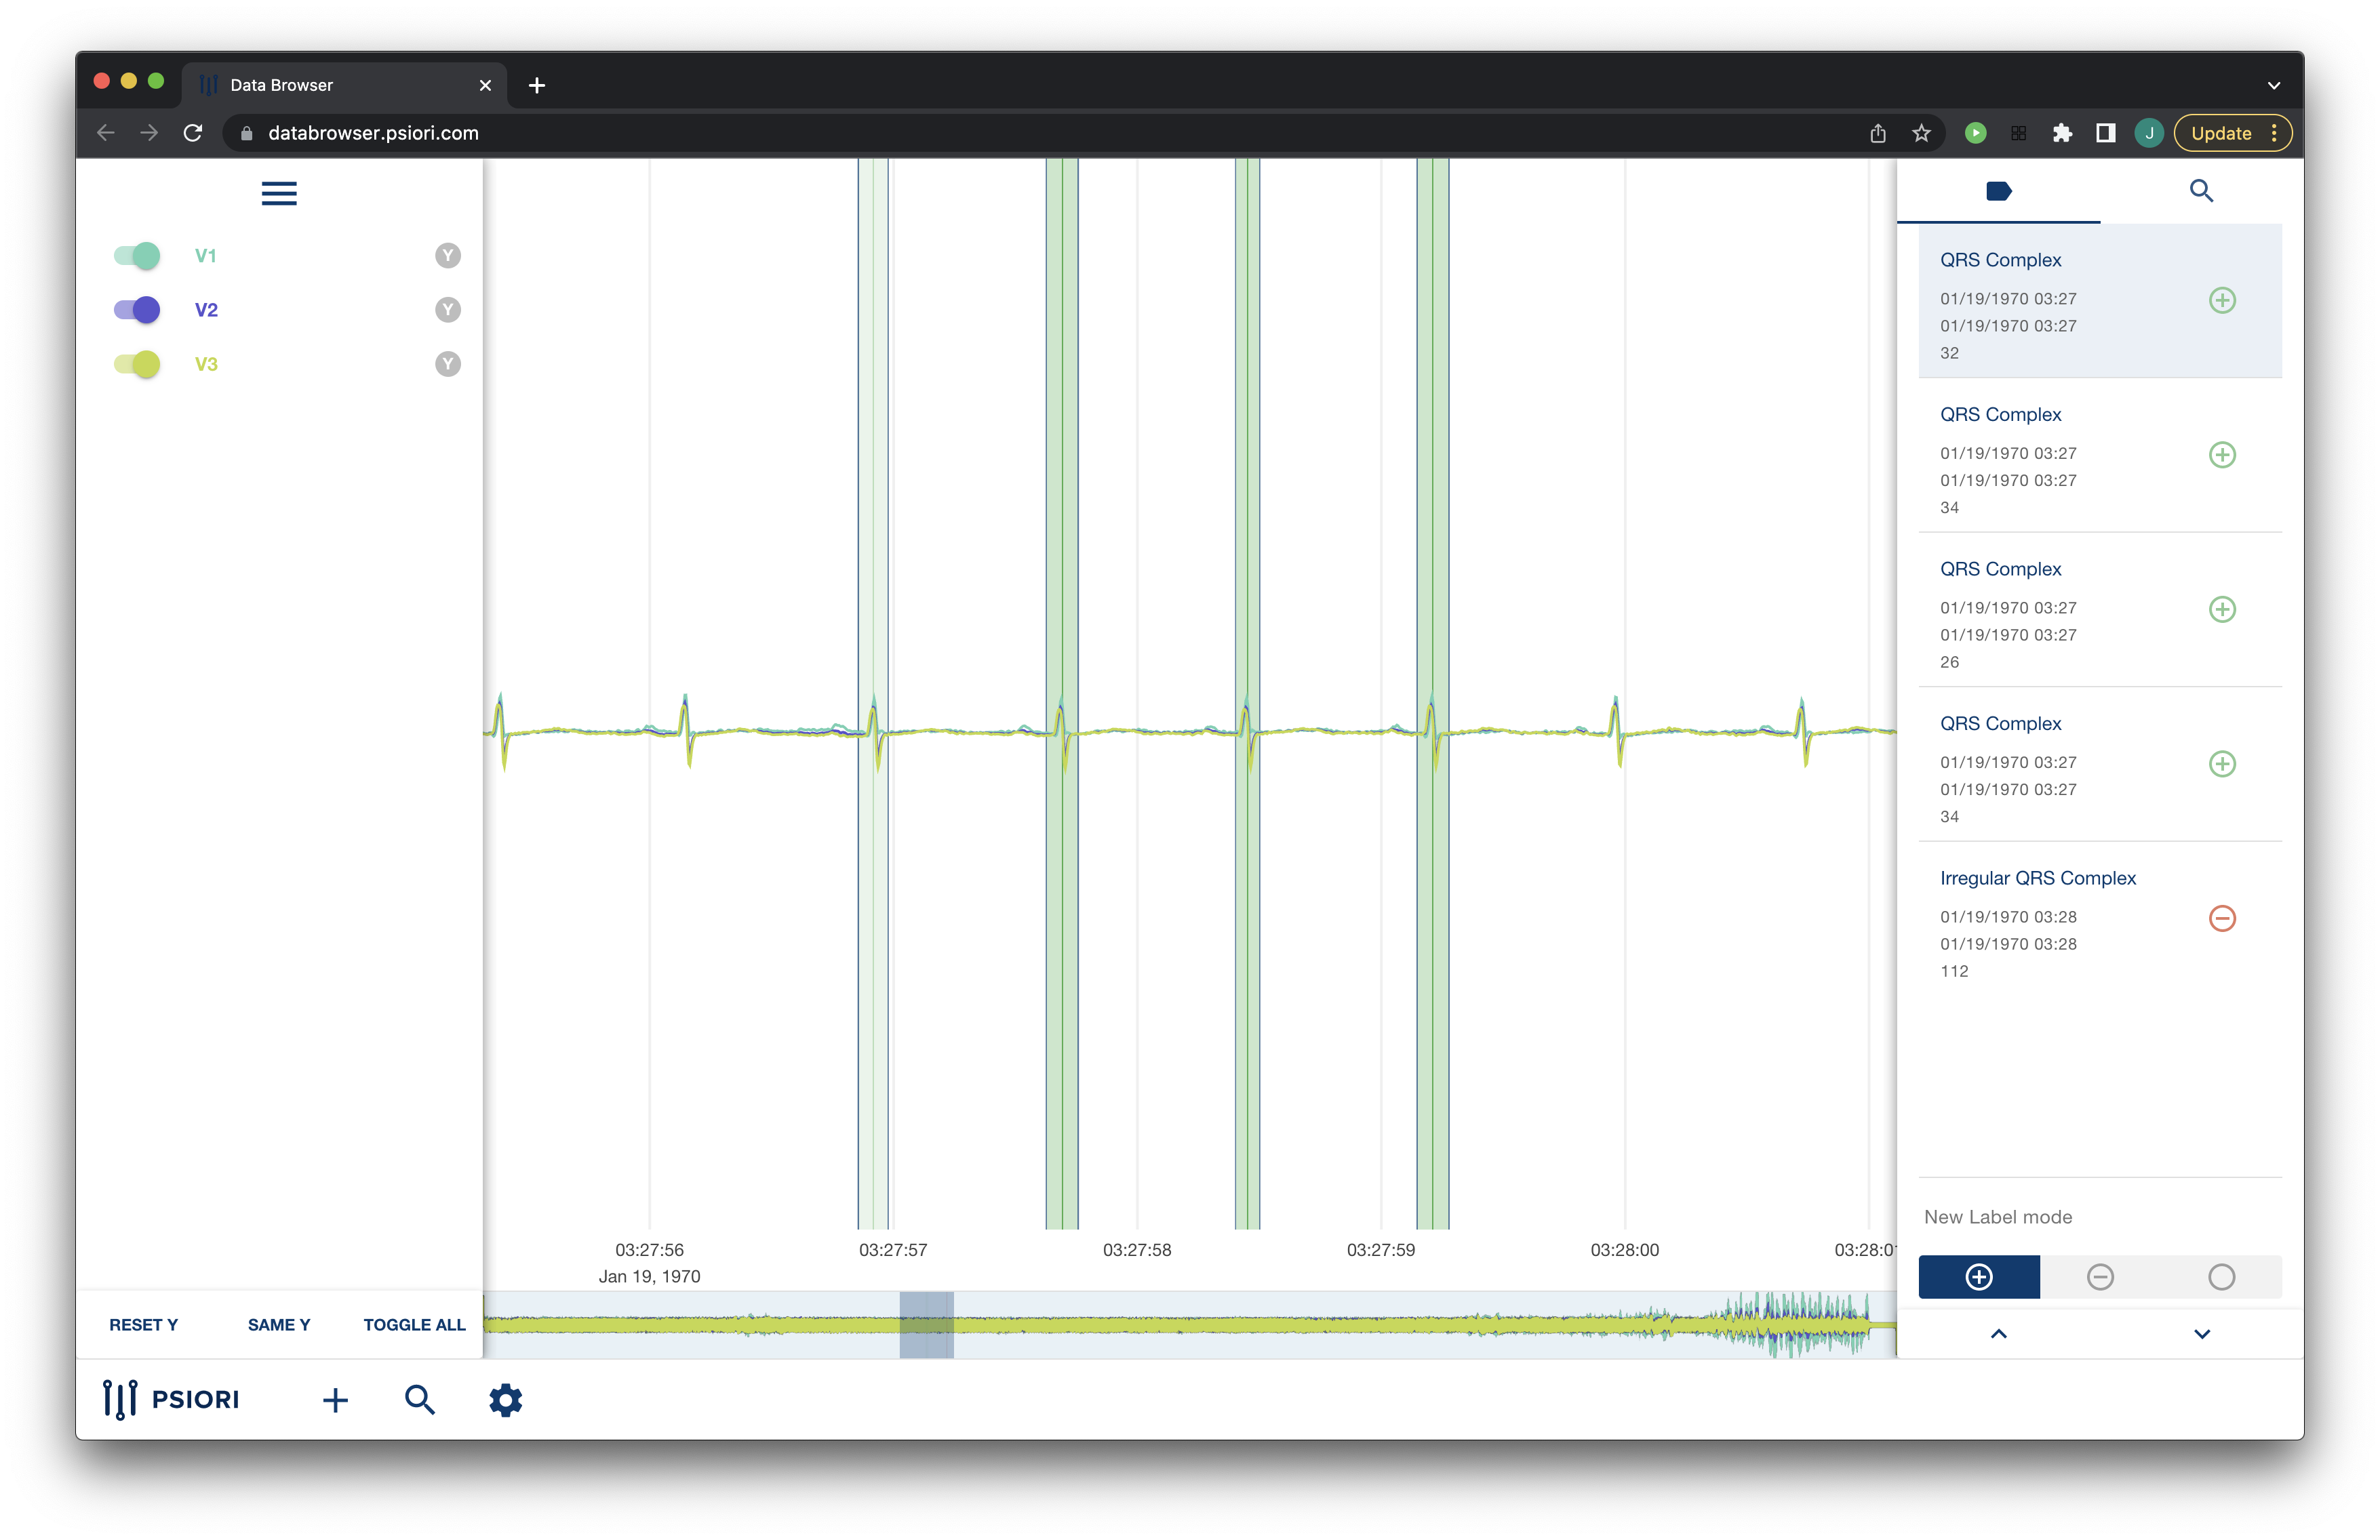Viewport: 2380px width, 1540px height.
Task: Close the Data Browser tab
Action: tap(485, 85)
